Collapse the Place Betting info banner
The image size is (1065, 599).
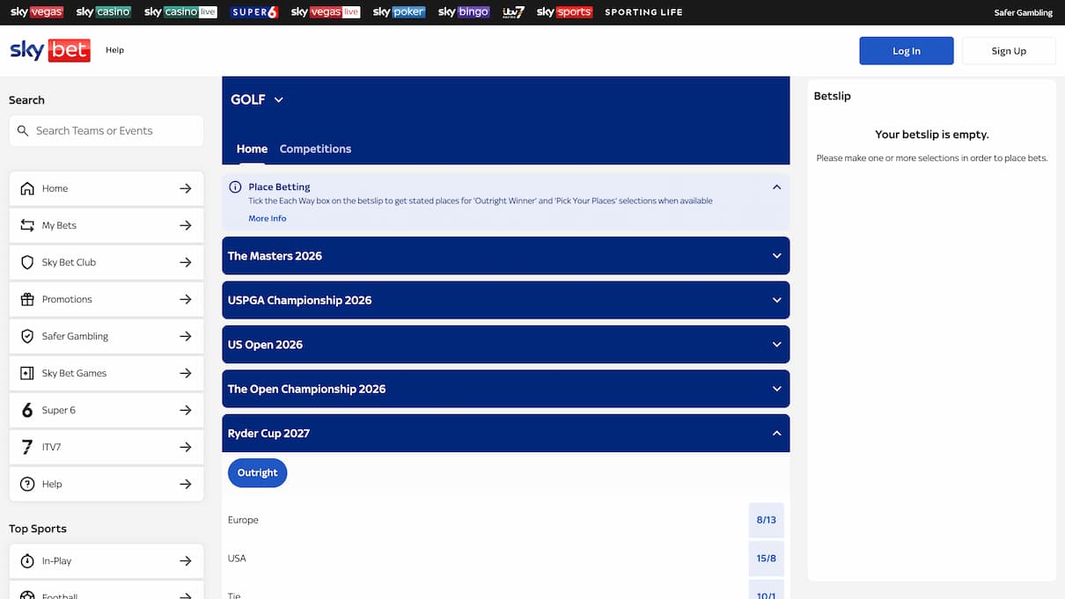pyautogui.click(x=775, y=187)
